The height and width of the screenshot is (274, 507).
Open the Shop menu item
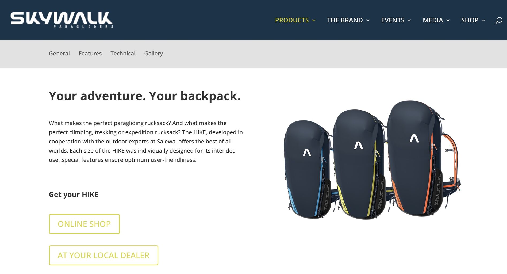pos(470,20)
